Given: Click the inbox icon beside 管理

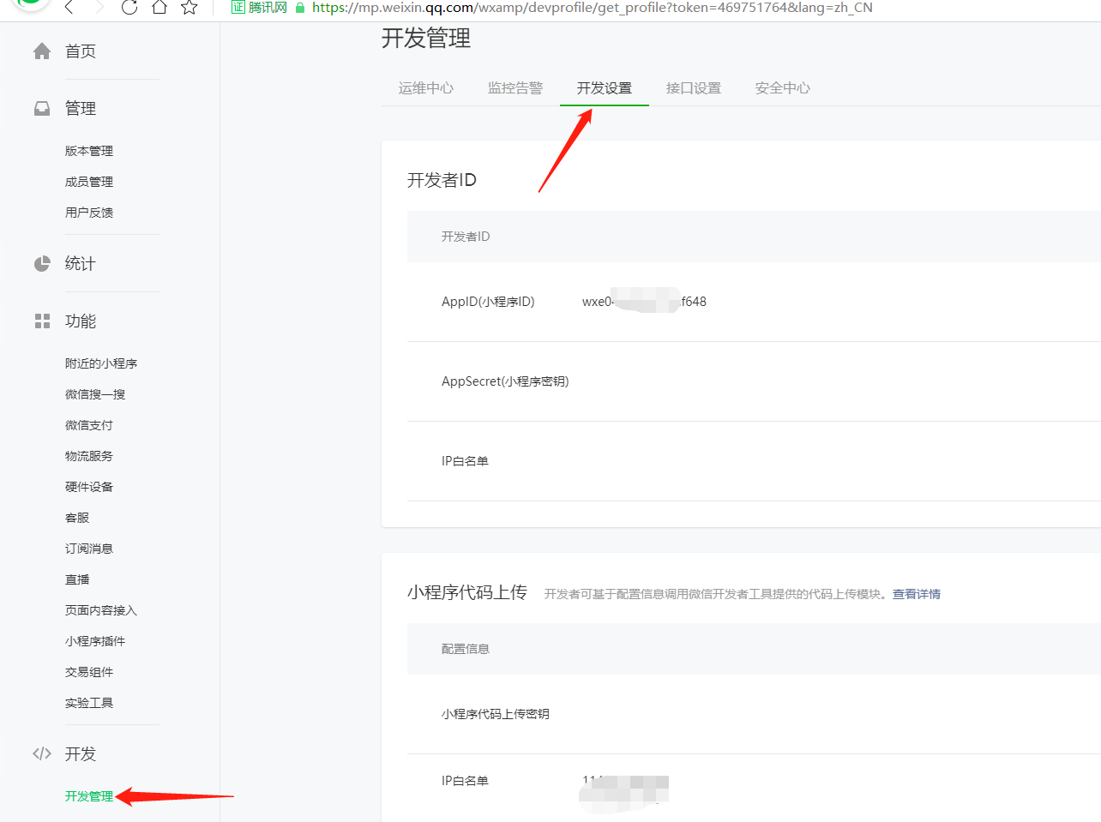Looking at the screenshot, I should [42, 109].
